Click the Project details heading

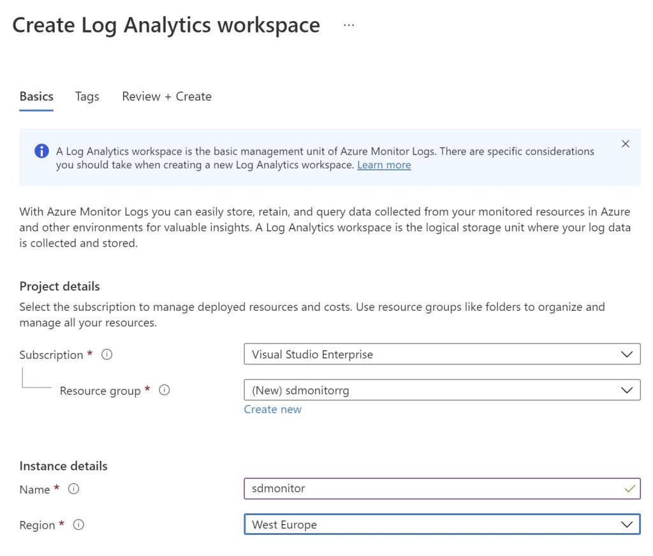coord(60,287)
